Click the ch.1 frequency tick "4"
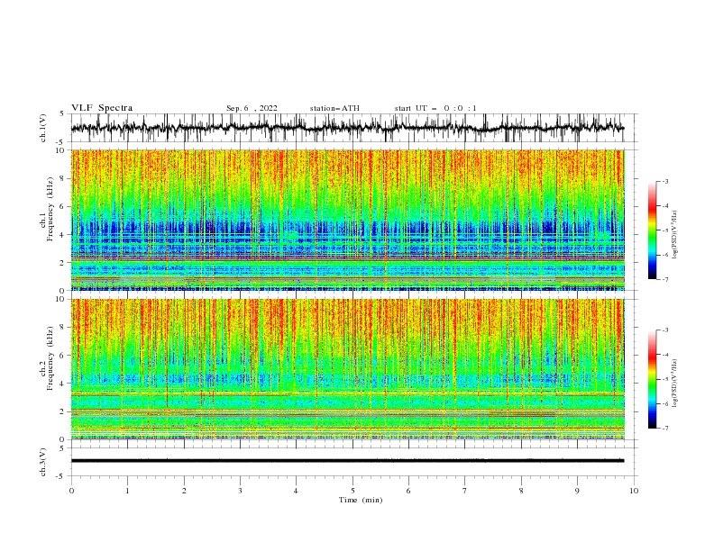The width and height of the screenshot is (714, 551). (63, 235)
